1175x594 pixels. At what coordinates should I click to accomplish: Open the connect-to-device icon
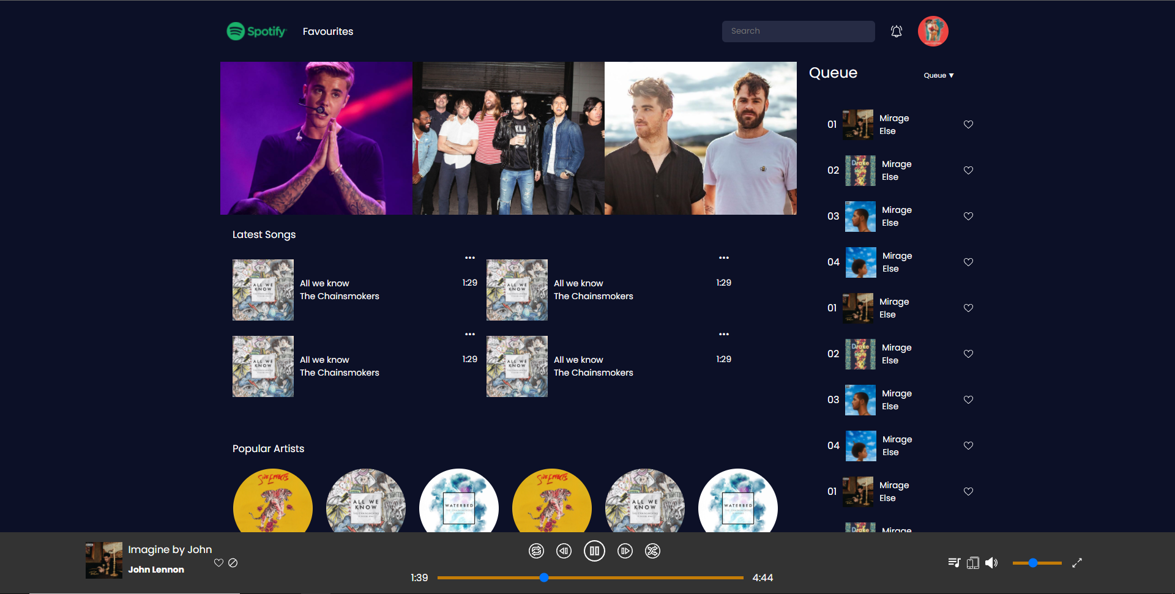[x=973, y=563]
